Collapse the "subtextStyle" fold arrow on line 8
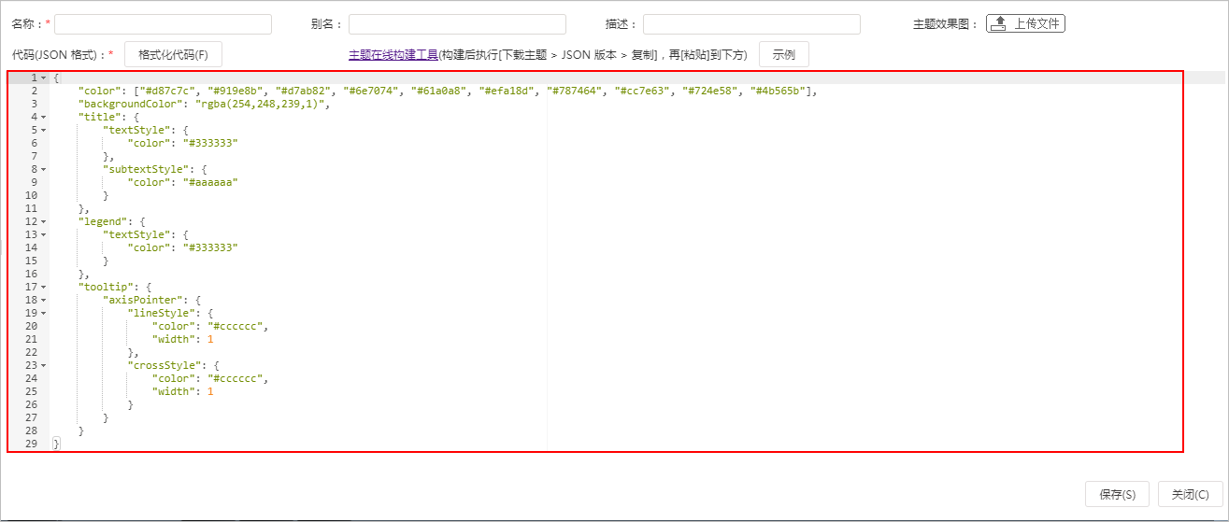This screenshot has width=1229, height=522. pos(44,169)
